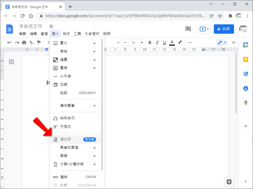Increase font size with plus button
This screenshot has width=253, height=189.
click(x=142, y=42)
